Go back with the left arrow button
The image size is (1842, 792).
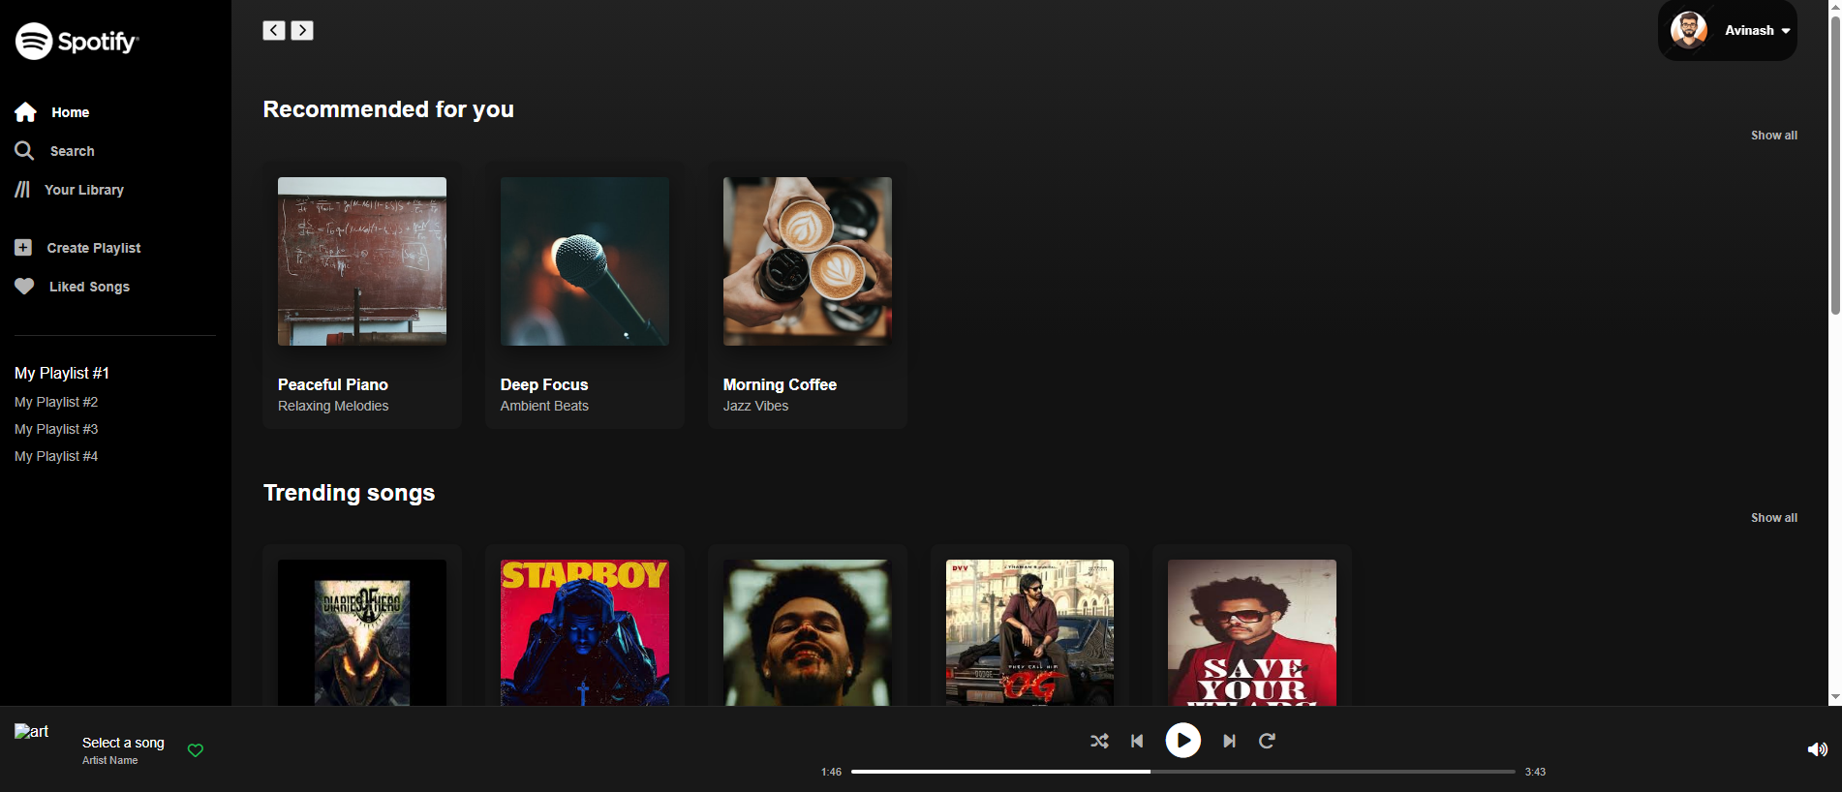tap(274, 30)
